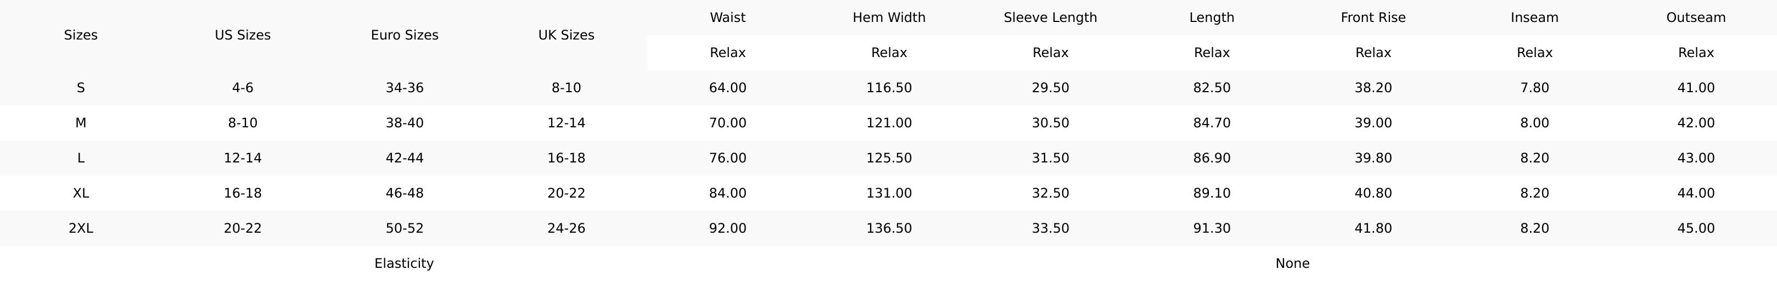
Task: Select the Euro Sizes header
Action: pos(404,35)
